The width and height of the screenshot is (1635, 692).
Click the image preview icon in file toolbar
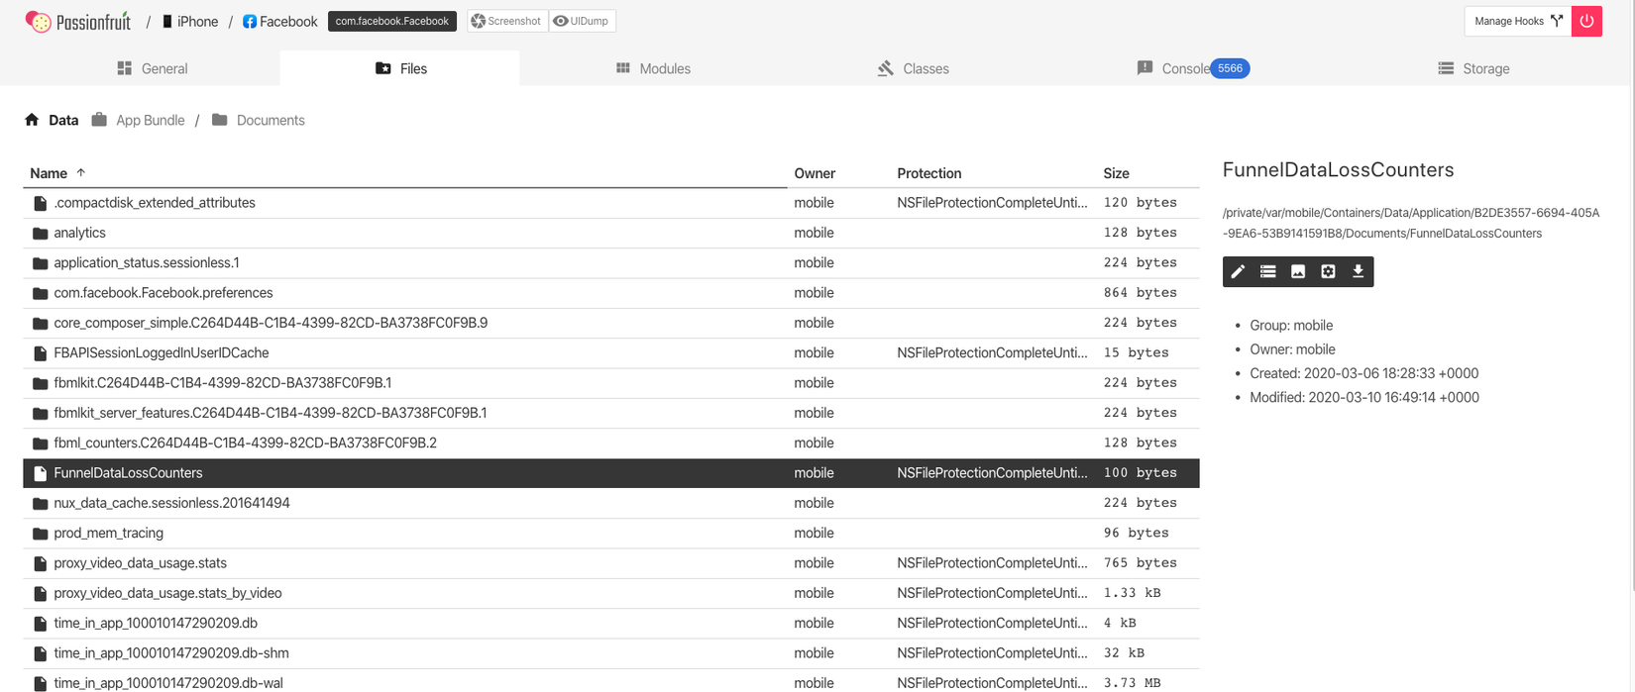[1298, 272]
